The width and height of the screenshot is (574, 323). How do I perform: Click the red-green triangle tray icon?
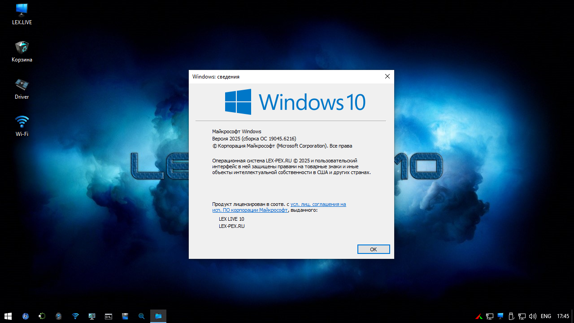coord(479,316)
